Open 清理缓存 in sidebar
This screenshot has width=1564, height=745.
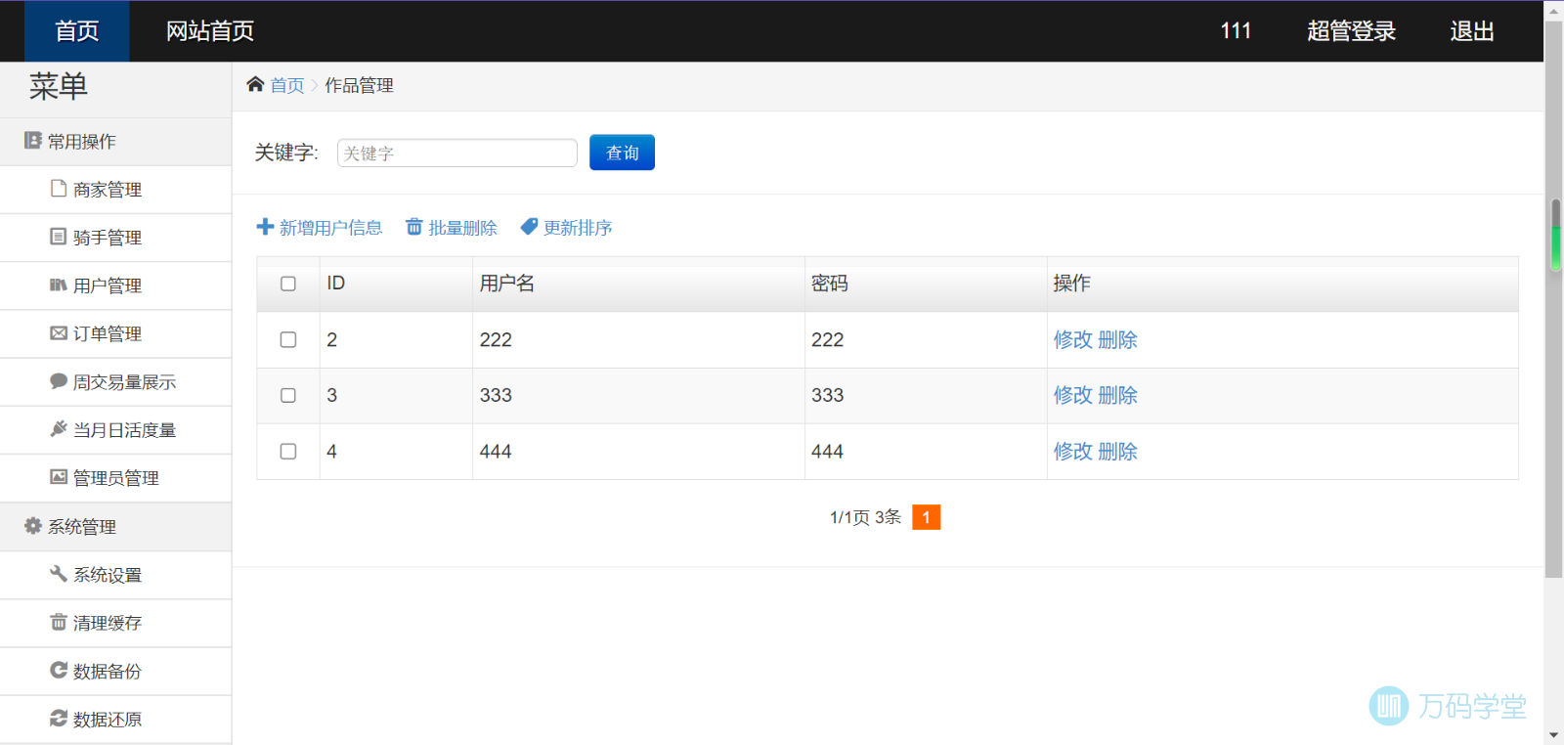(x=115, y=623)
